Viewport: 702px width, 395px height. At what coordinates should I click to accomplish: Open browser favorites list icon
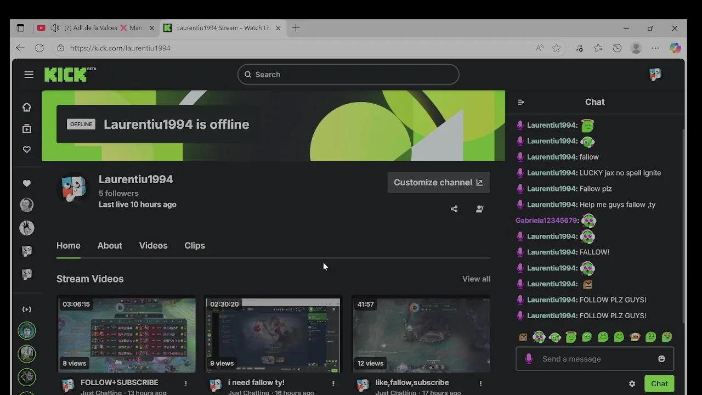point(598,48)
